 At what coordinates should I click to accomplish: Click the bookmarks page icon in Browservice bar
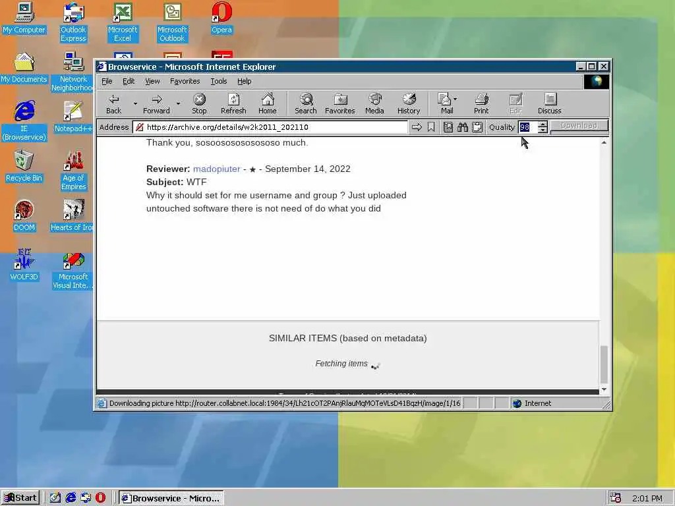pos(448,127)
